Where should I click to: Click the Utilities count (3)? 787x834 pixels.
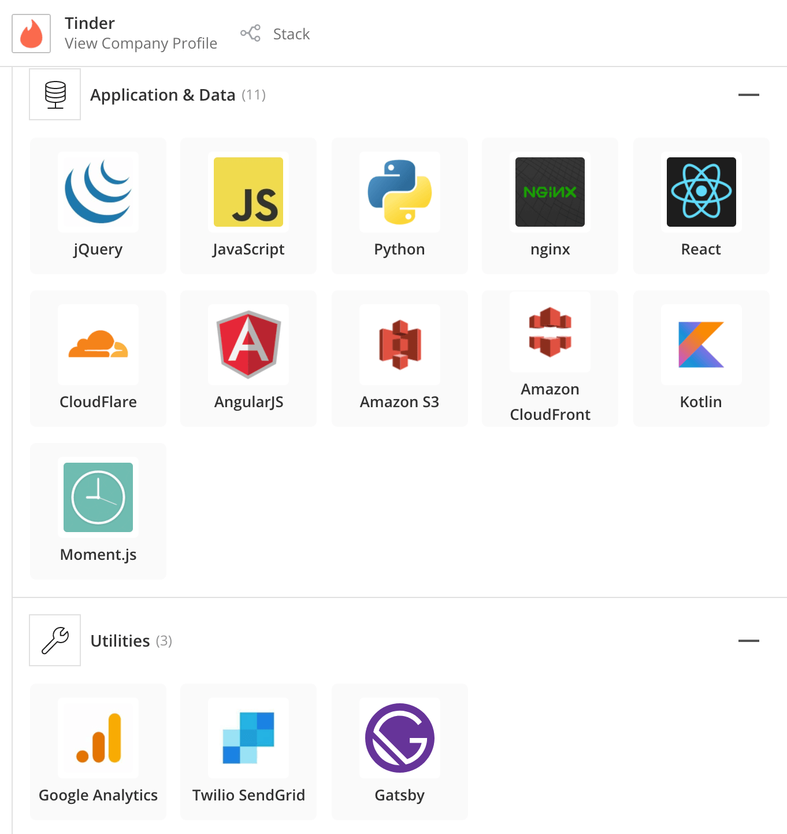[x=164, y=641]
